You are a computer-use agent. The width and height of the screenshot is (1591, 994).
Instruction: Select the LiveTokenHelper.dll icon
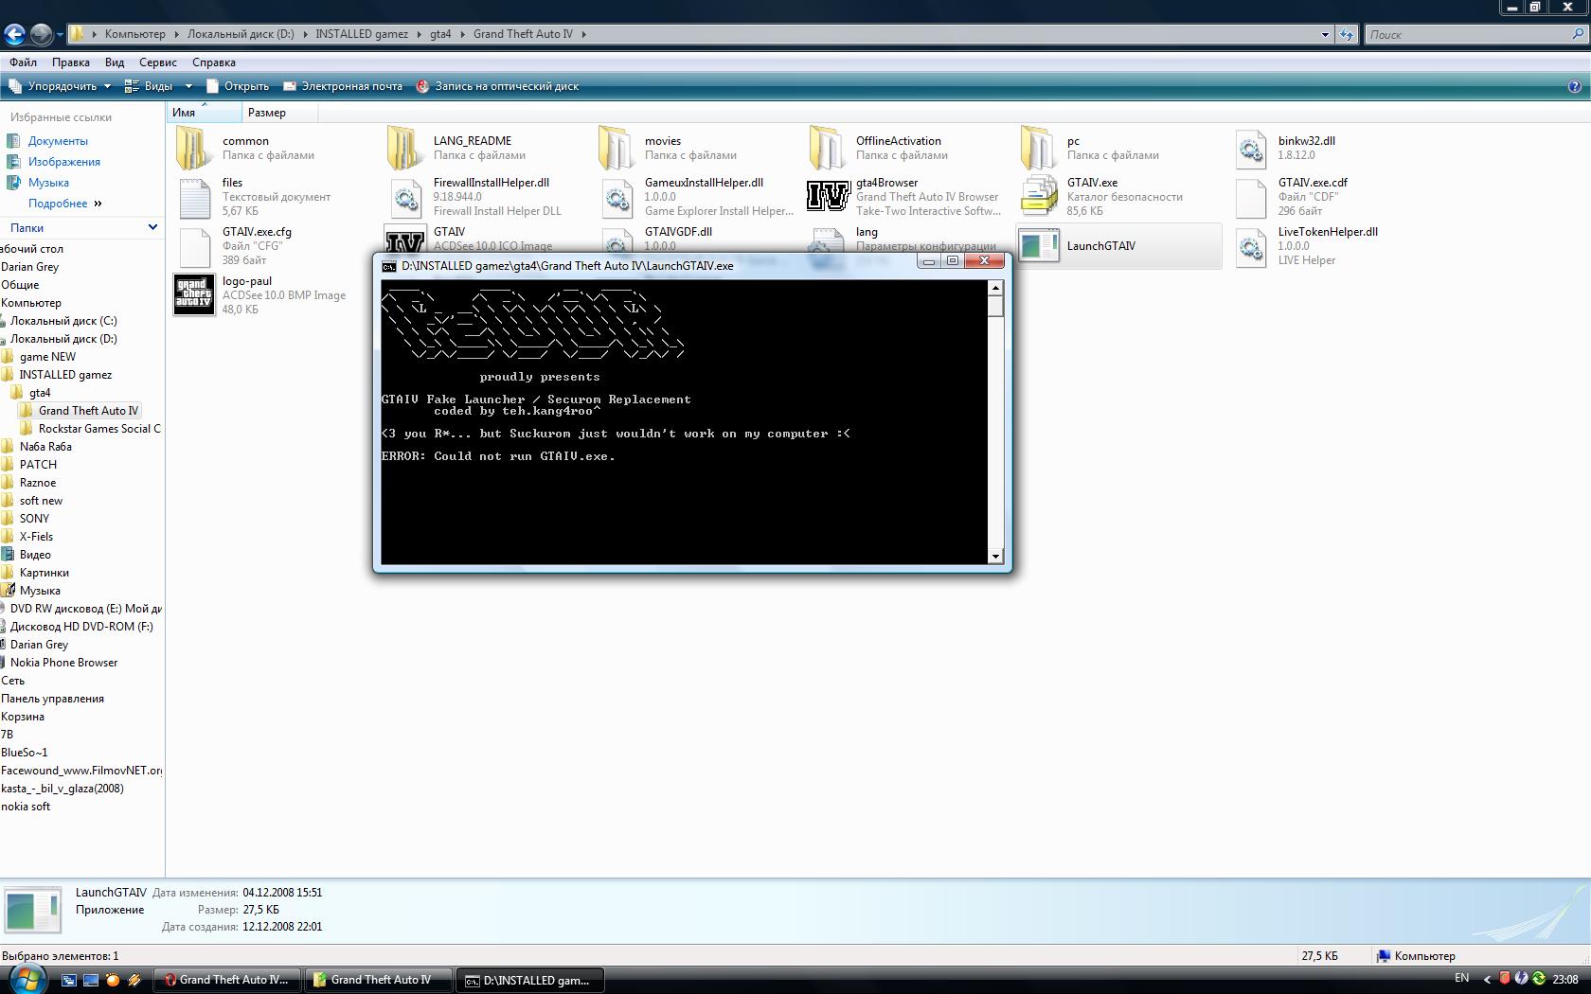coord(1250,246)
